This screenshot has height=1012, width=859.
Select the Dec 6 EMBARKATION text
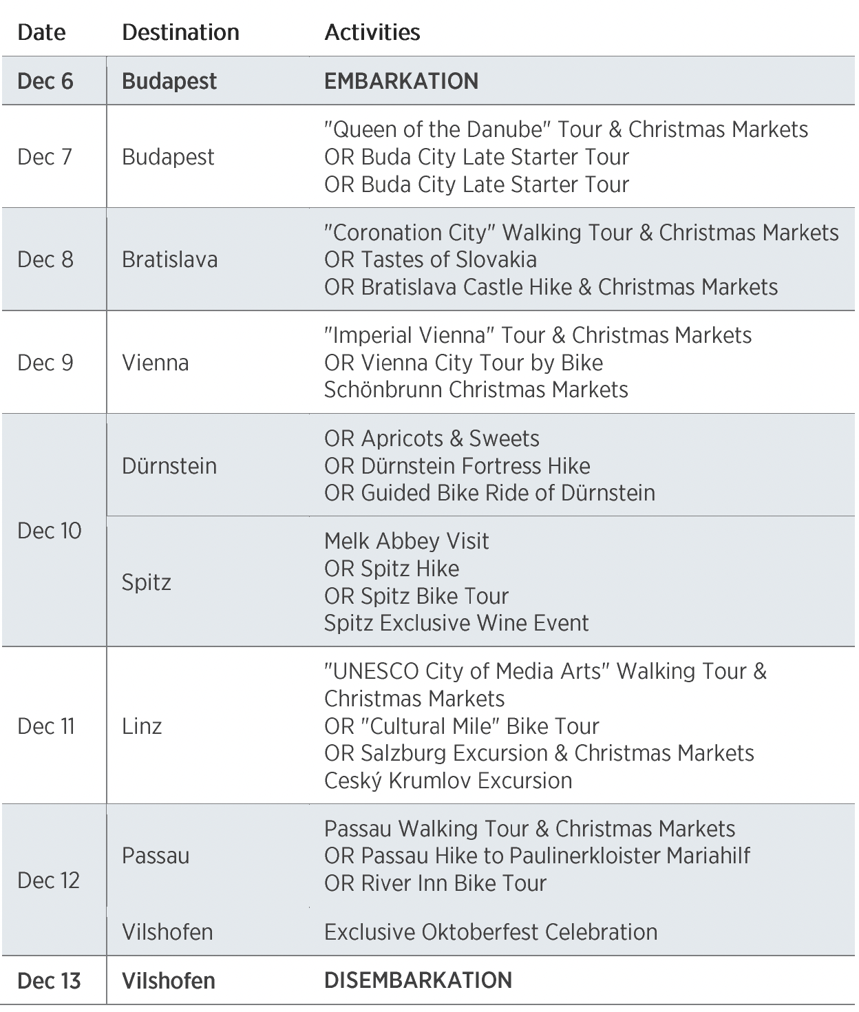[x=401, y=81]
